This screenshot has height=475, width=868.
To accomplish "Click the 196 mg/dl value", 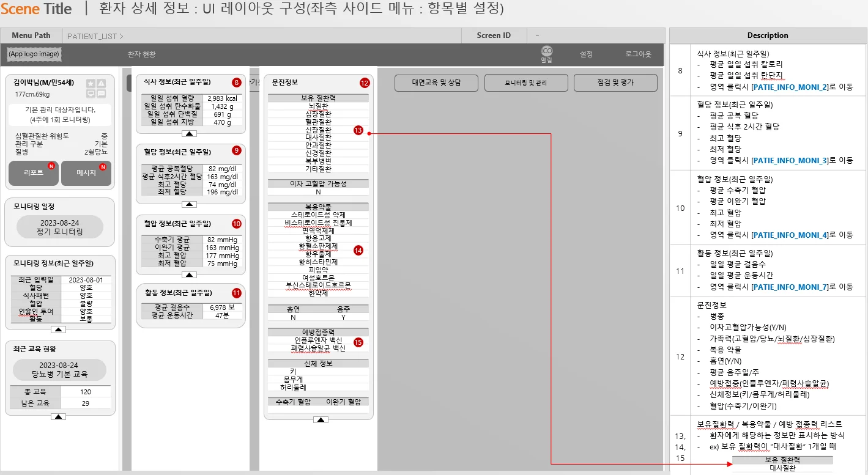I will tap(223, 193).
